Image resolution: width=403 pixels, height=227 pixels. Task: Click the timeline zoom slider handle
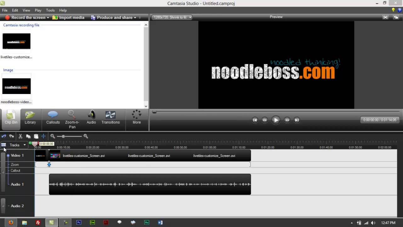[63, 136]
